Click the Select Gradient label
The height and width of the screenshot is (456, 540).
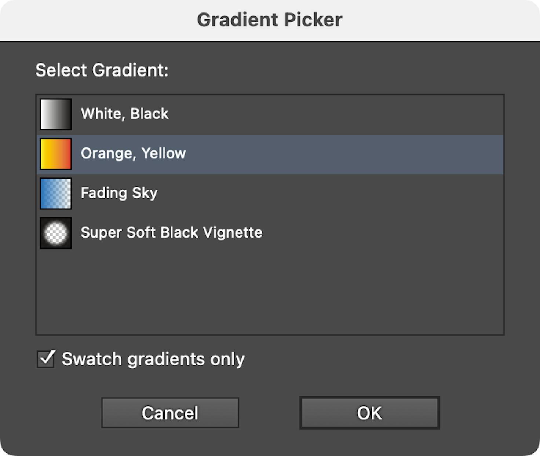pyautogui.click(x=102, y=70)
